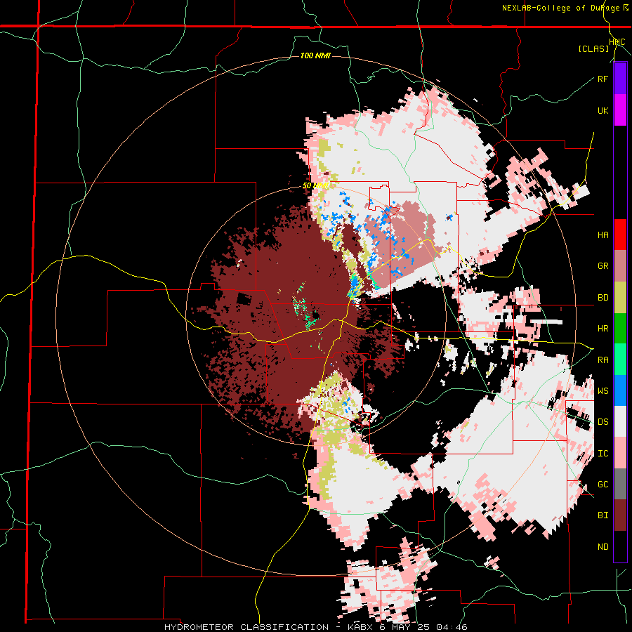Select the "GR" graupel legend label
The height and width of the screenshot is (632, 632).
point(603,266)
